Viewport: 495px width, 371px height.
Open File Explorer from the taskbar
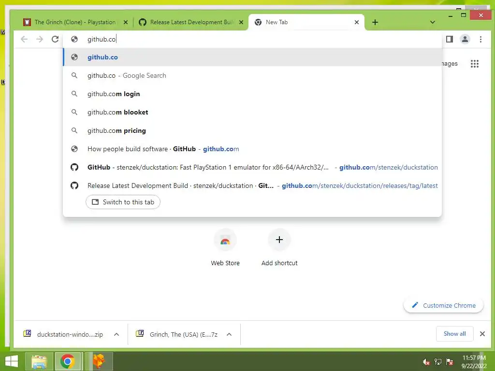click(39, 361)
